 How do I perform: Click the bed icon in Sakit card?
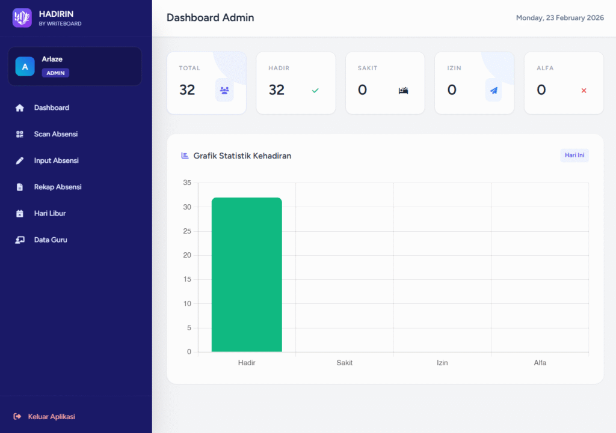[403, 91]
